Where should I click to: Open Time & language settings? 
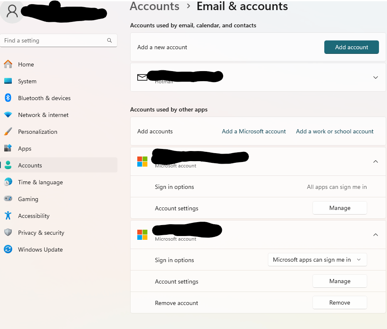(x=59, y=182)
